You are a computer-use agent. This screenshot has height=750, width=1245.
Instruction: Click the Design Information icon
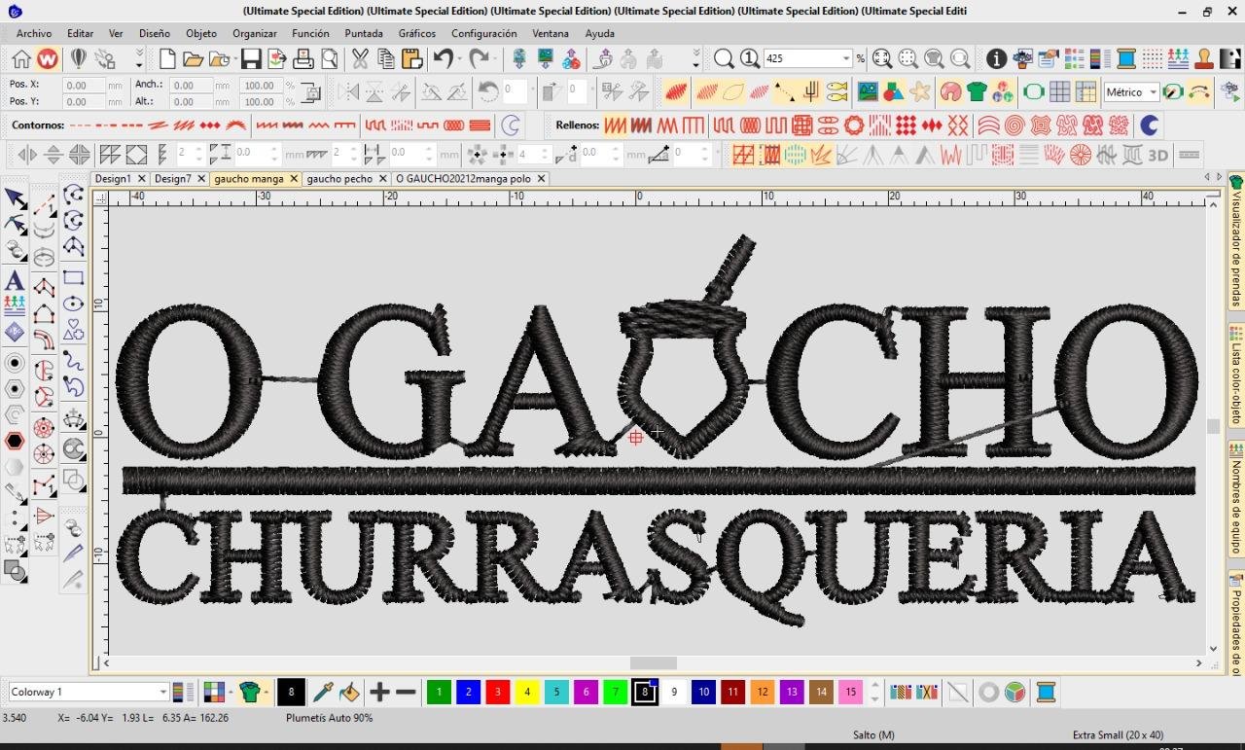point(996,59)
